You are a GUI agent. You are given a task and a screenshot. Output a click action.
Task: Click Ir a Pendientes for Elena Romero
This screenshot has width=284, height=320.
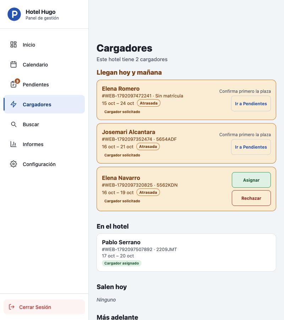pyautogui.click(x=251, y=103)
